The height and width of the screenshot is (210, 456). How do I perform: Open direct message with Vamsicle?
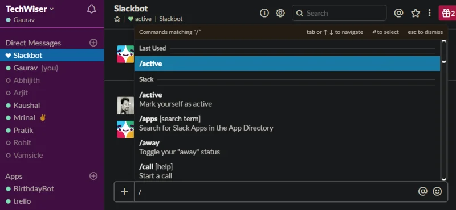(52, 156)
